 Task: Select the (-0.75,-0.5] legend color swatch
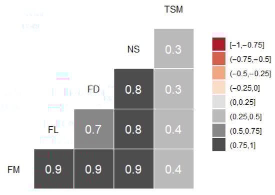point(218,58)
